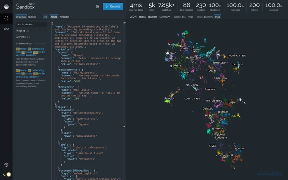Select the docs map tab
Image resolution: width=288 pixels, height=180 pixels.
[x=218, y=17]
